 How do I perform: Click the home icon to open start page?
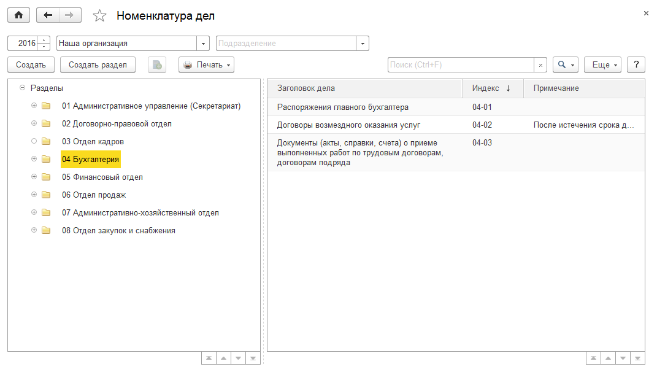[18, 15]
